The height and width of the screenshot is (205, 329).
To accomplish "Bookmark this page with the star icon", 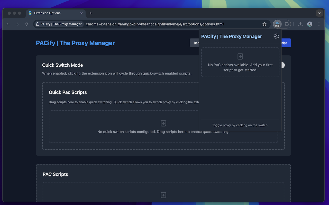I will point(264,24).
